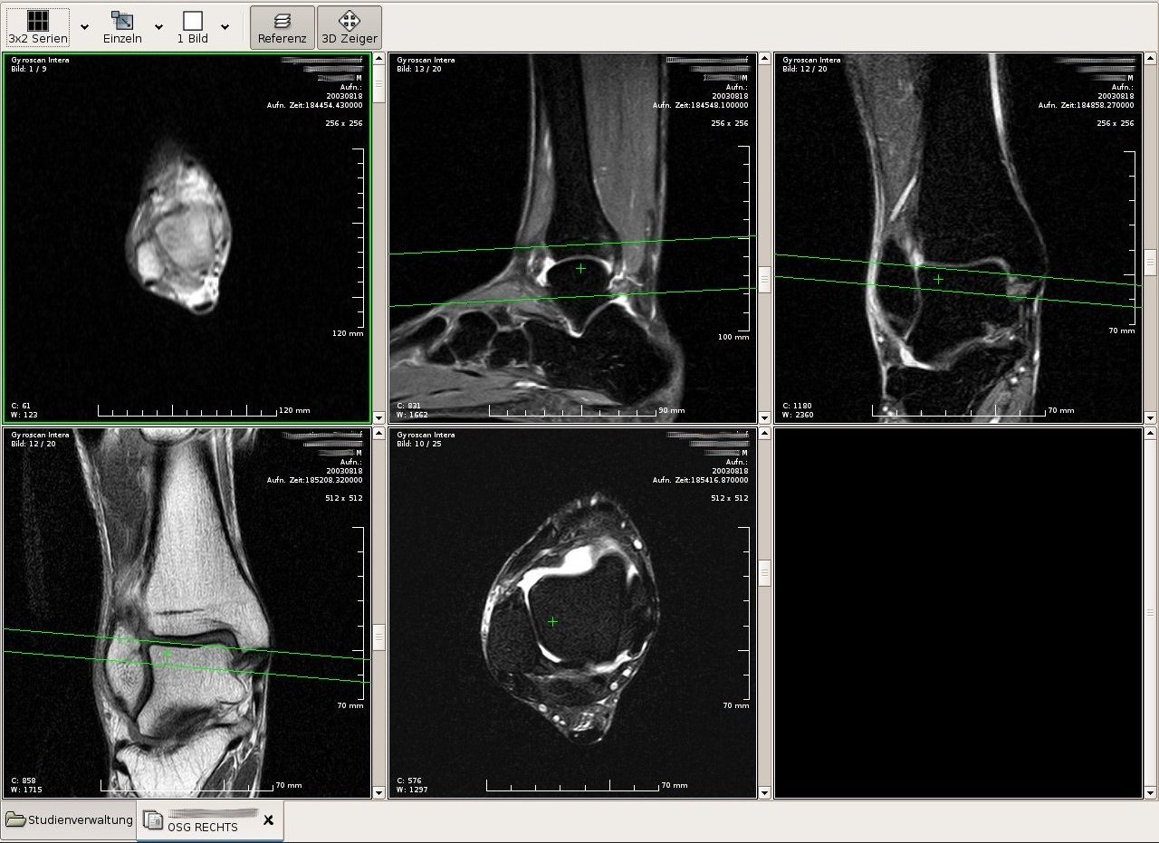Screen dimensions: 1159x843
Task: Click scroll-down arrow of Bild 10/25 series
Action: click(x=764, y=792)
